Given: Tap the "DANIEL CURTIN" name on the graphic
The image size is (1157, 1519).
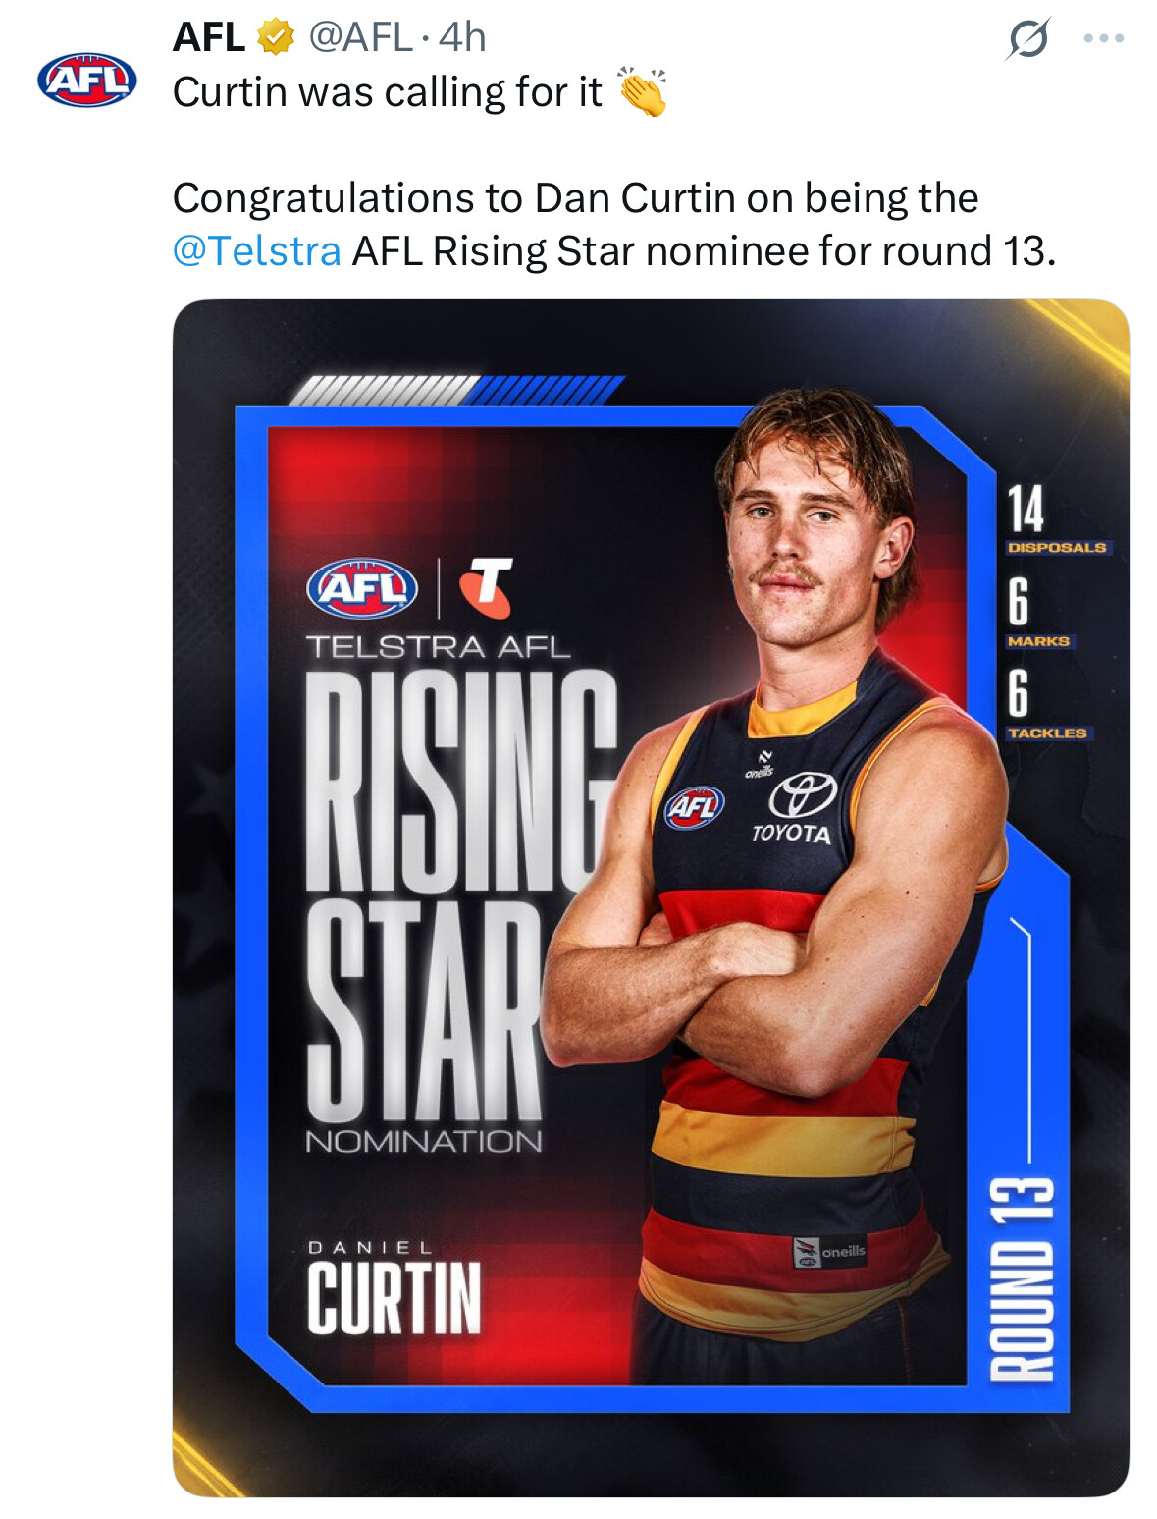Looking at the screenshot, I should pos(394,1287).
